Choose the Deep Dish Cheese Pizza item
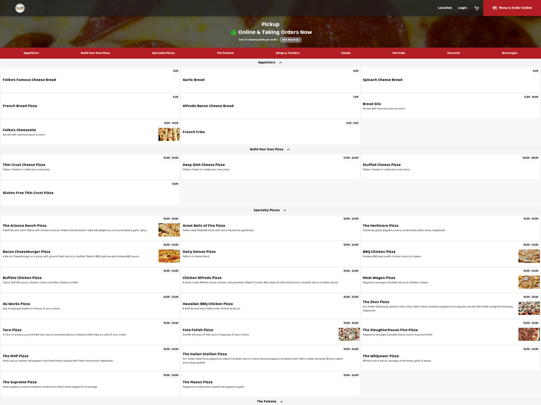This screenshot has height=405, width=541. (270, 167)
